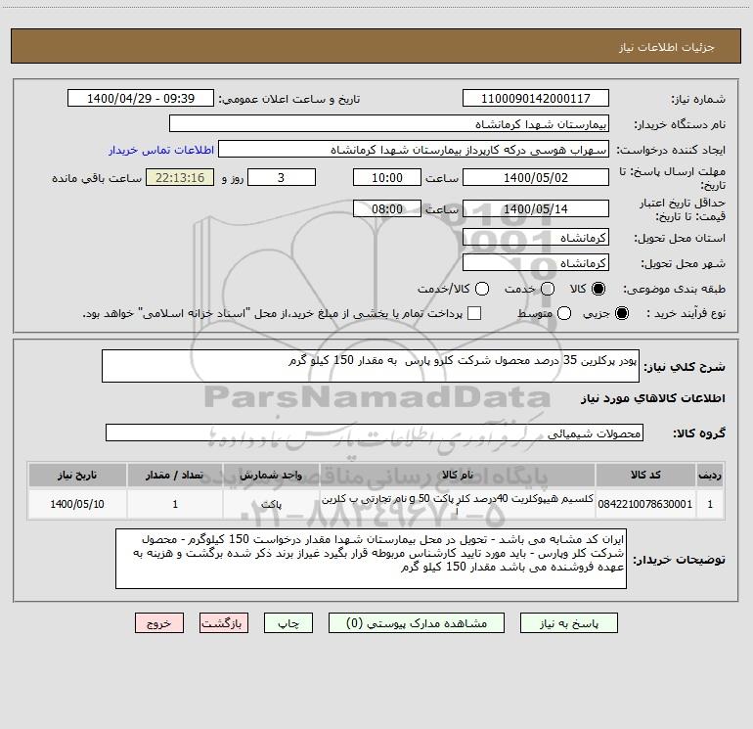Toggle the اسناد خزانه اسلامی payment checkbox
Screen dimensions: 753x729
tap(474, 313)
